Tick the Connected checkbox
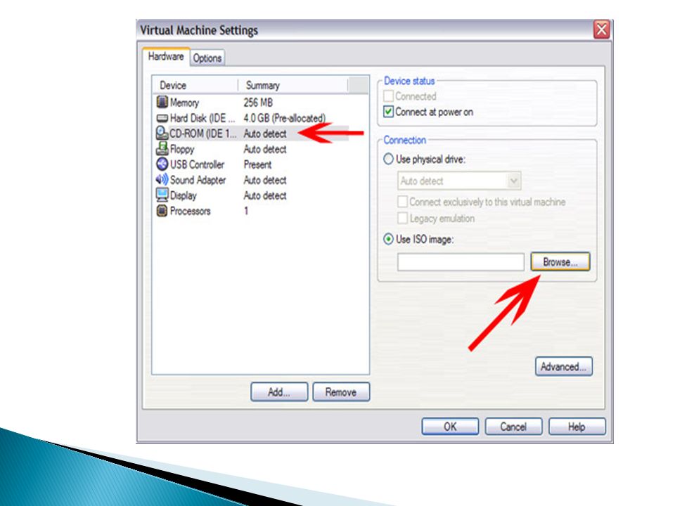The height and width of the screenshot is (506, 675). pyautogui.click(x=388, y=96)
